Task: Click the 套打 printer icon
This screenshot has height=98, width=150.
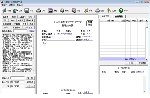Action: point(97,10)
